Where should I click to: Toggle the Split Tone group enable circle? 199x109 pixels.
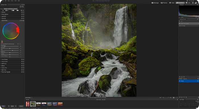tap(24, 70)
